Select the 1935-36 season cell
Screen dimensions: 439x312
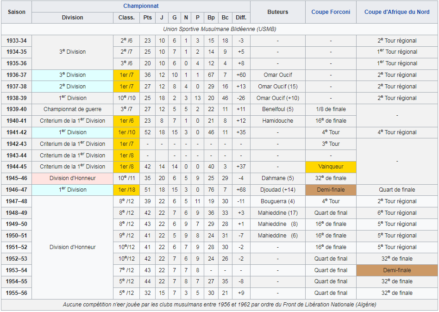click(x=17, y=63)
